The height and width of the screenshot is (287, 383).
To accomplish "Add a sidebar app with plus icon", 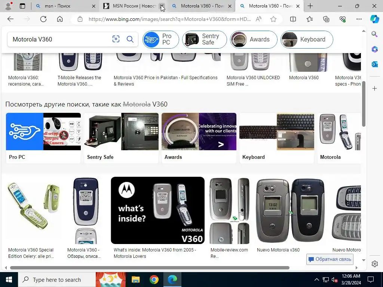I will tap(374, 88).
